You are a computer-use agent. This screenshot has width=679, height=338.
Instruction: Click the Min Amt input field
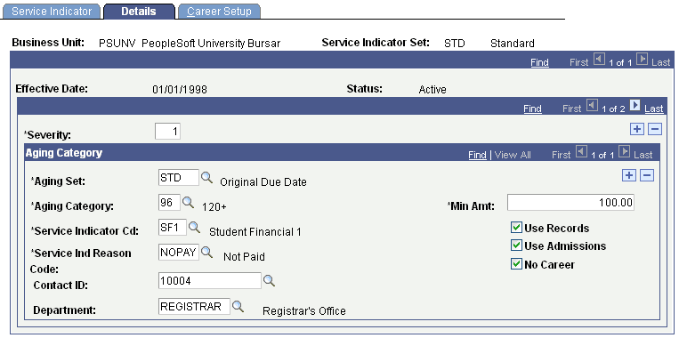(570, 202)
